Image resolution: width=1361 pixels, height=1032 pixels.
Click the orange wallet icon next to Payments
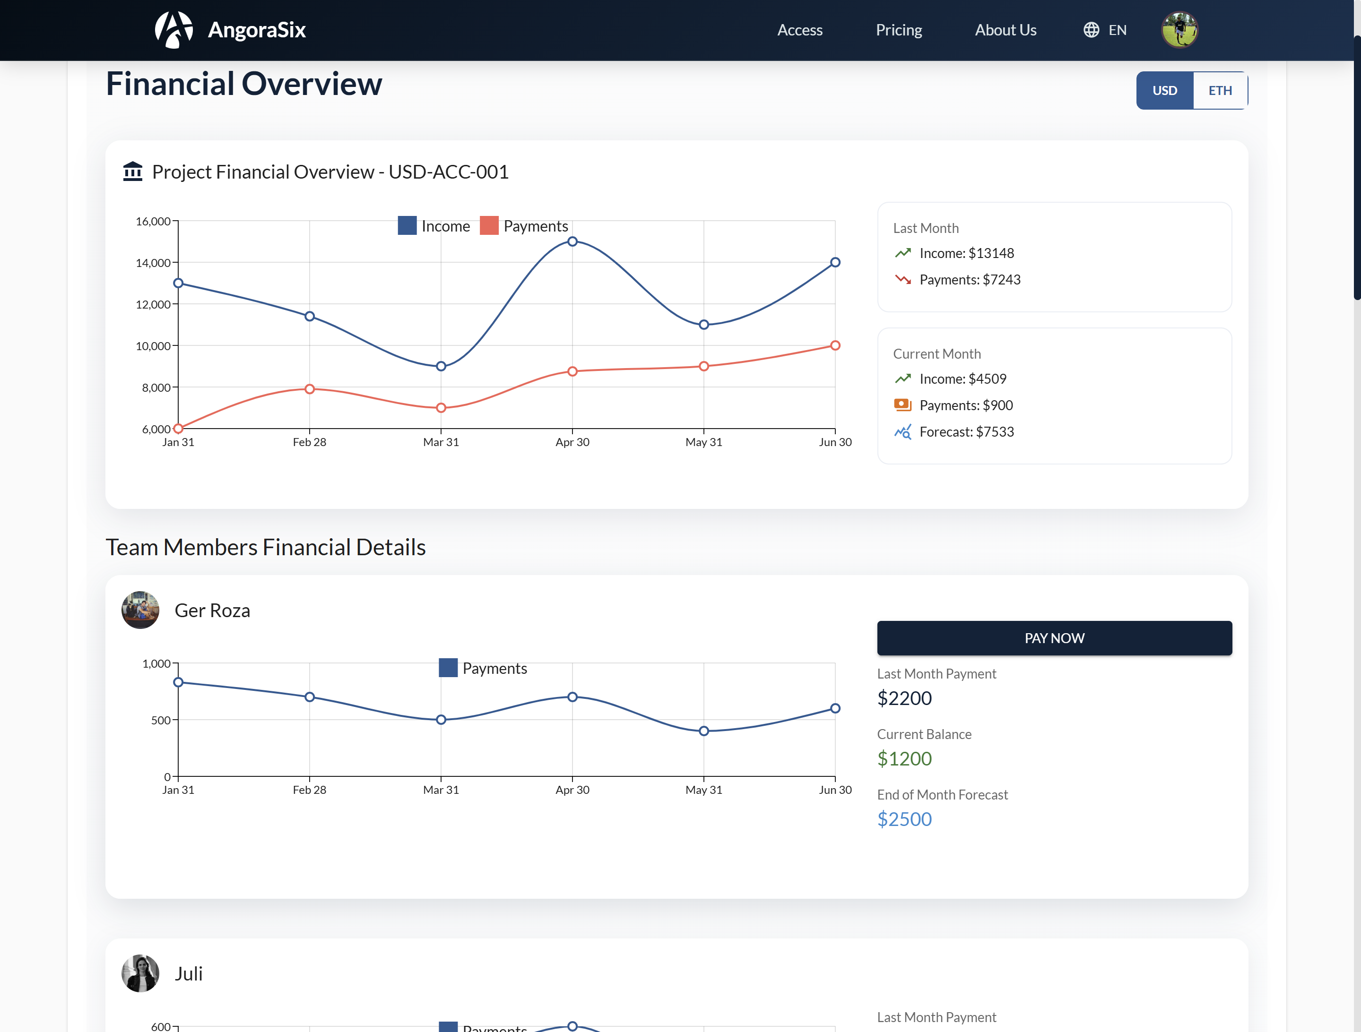pos(902,404)
